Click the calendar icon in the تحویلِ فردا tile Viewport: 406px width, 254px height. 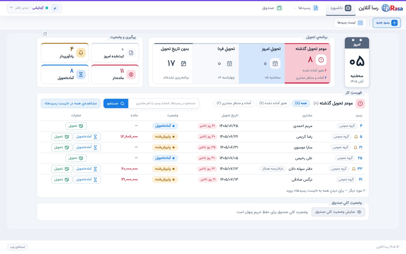click(x=230, y=63)
